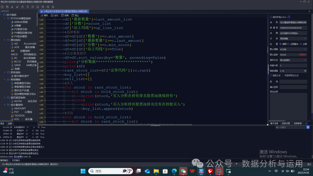313x176 pixels.
Task: Select the 函数 tab below the tree
Action: (10, 124)
